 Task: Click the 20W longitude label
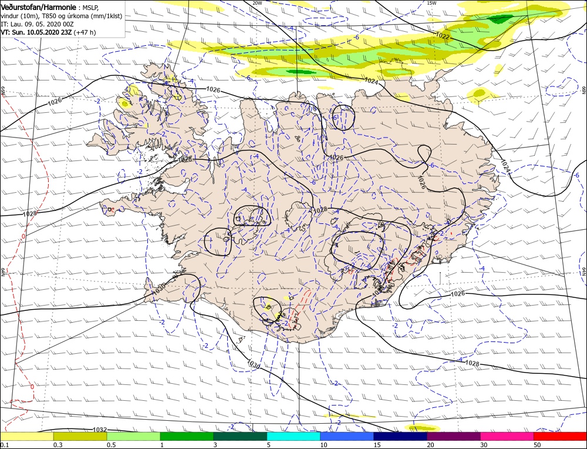coord(257,3)
